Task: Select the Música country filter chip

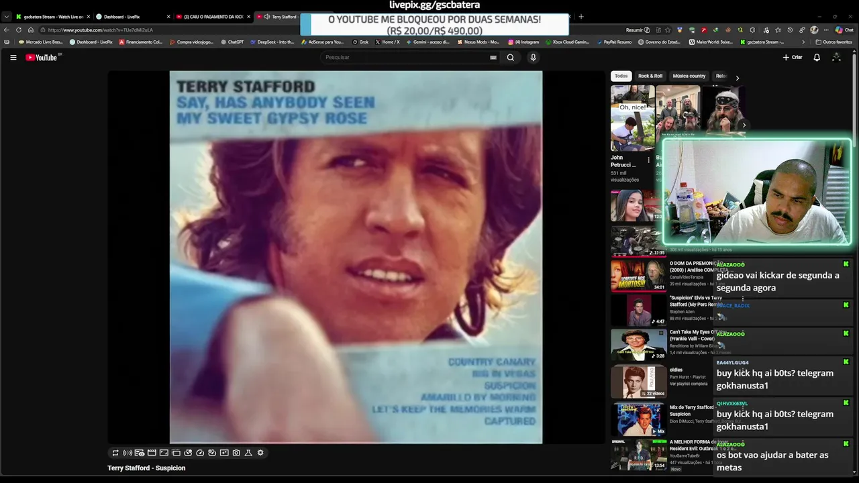Action: 689,76
